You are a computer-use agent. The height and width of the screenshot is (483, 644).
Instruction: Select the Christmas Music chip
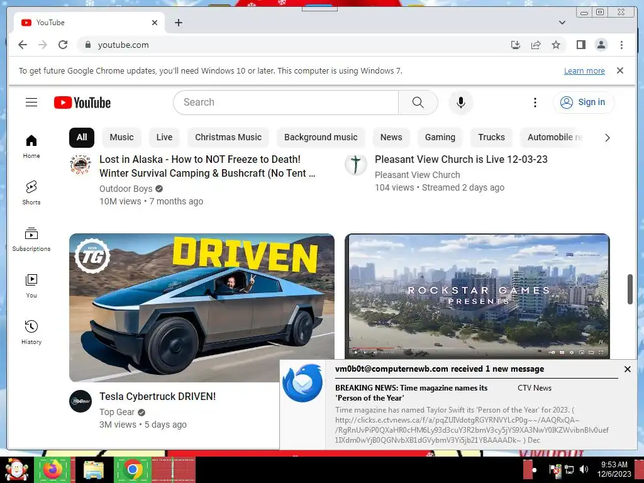[x=228, y=137]
